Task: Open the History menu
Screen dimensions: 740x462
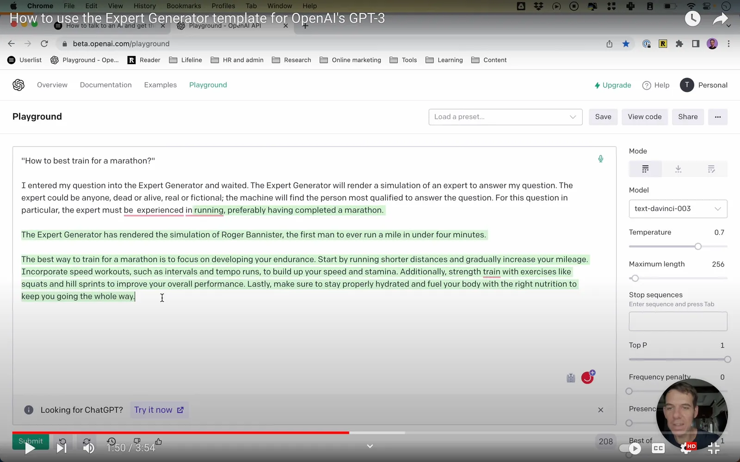Action: tap(145, 6)
